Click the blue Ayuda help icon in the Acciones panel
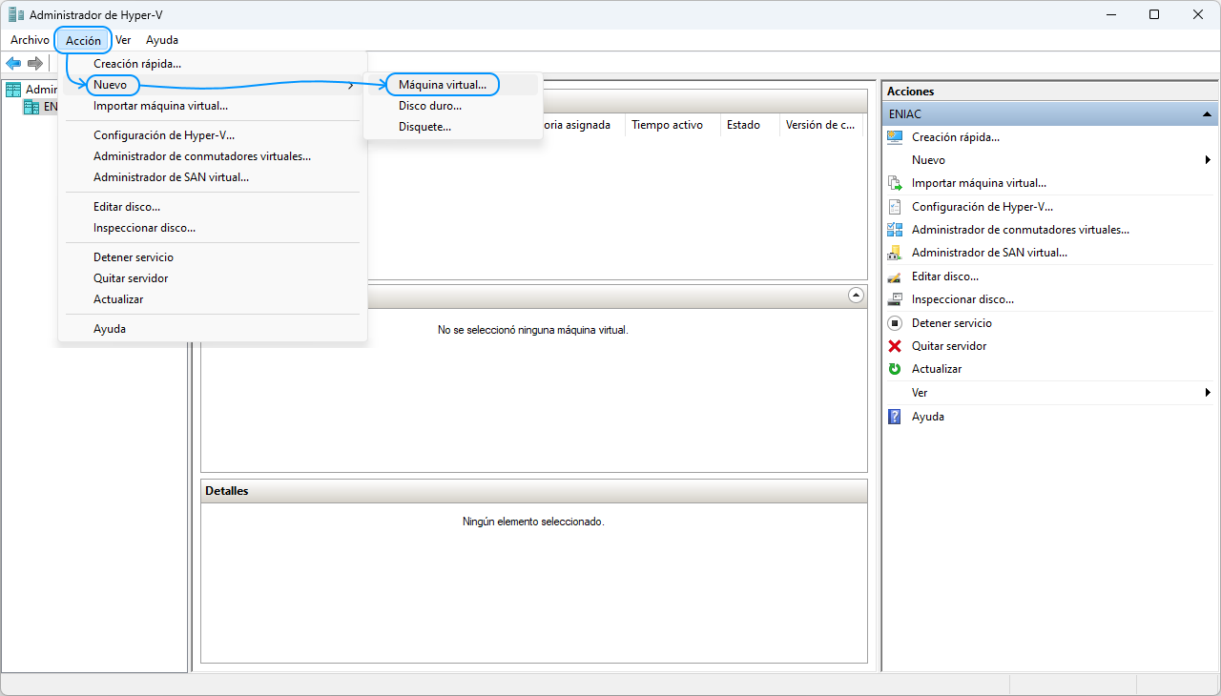The height and width of the screenshot is (696, 1221). (895, 417)
